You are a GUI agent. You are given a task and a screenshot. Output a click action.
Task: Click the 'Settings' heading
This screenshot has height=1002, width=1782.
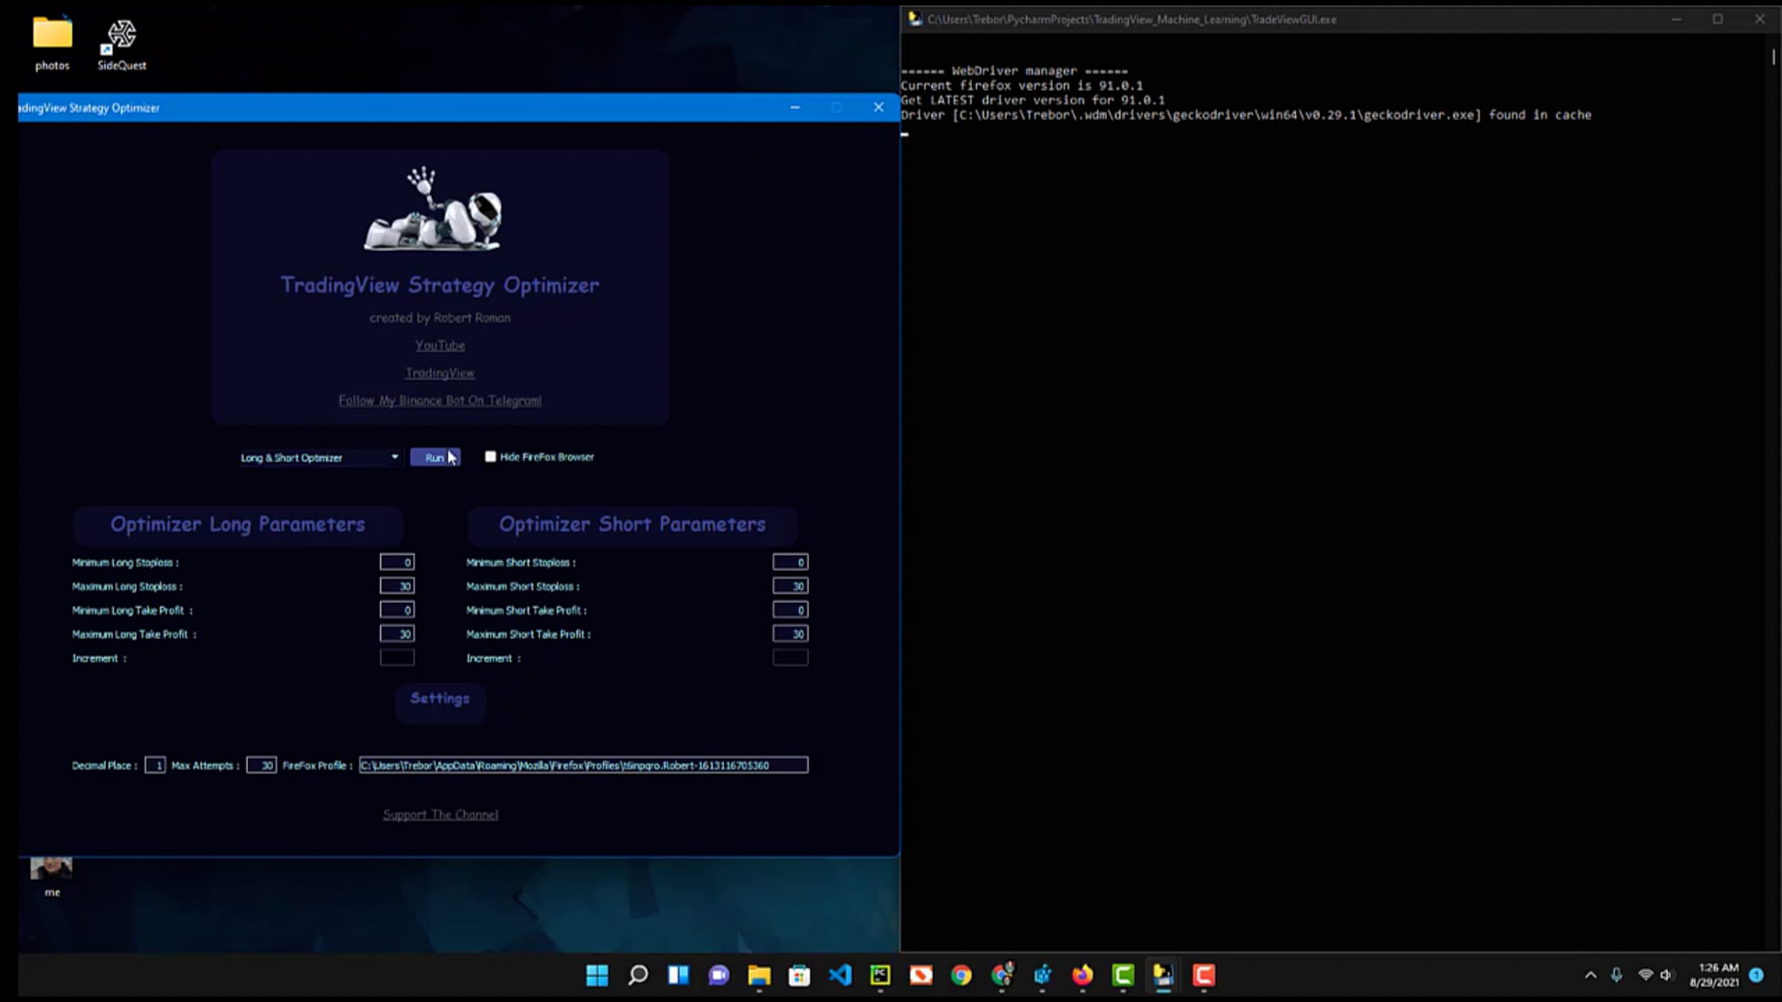pos(440,698)
